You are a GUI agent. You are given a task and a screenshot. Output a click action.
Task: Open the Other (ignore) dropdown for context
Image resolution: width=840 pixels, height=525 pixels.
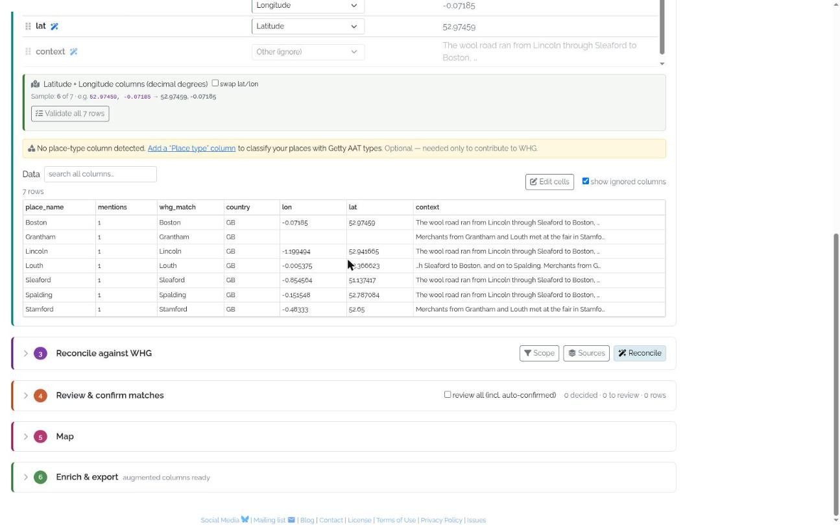[x=308, y=52]
